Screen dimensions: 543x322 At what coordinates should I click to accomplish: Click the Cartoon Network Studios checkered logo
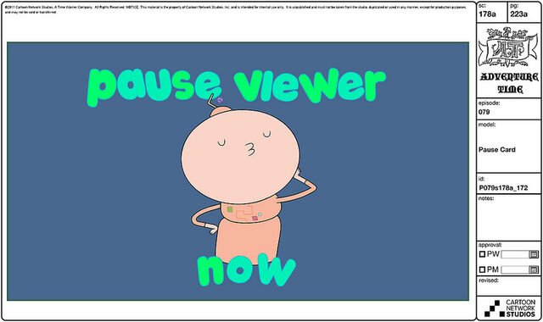494,308
